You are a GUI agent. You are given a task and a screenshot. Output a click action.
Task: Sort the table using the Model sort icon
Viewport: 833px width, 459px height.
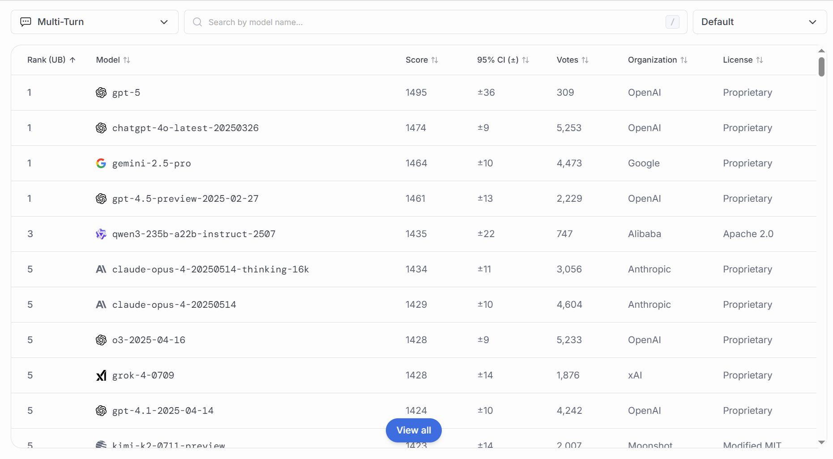point(127,60)
